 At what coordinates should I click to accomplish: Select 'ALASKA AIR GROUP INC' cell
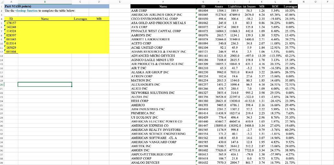[x=163, y=72]
